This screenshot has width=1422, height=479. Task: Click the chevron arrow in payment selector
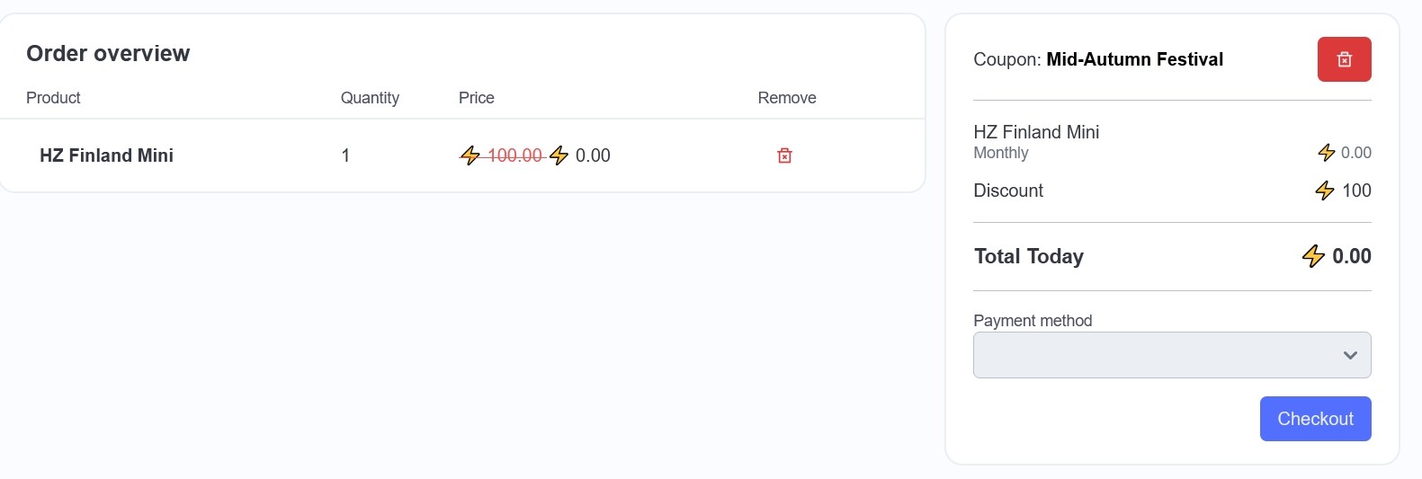1349,355
